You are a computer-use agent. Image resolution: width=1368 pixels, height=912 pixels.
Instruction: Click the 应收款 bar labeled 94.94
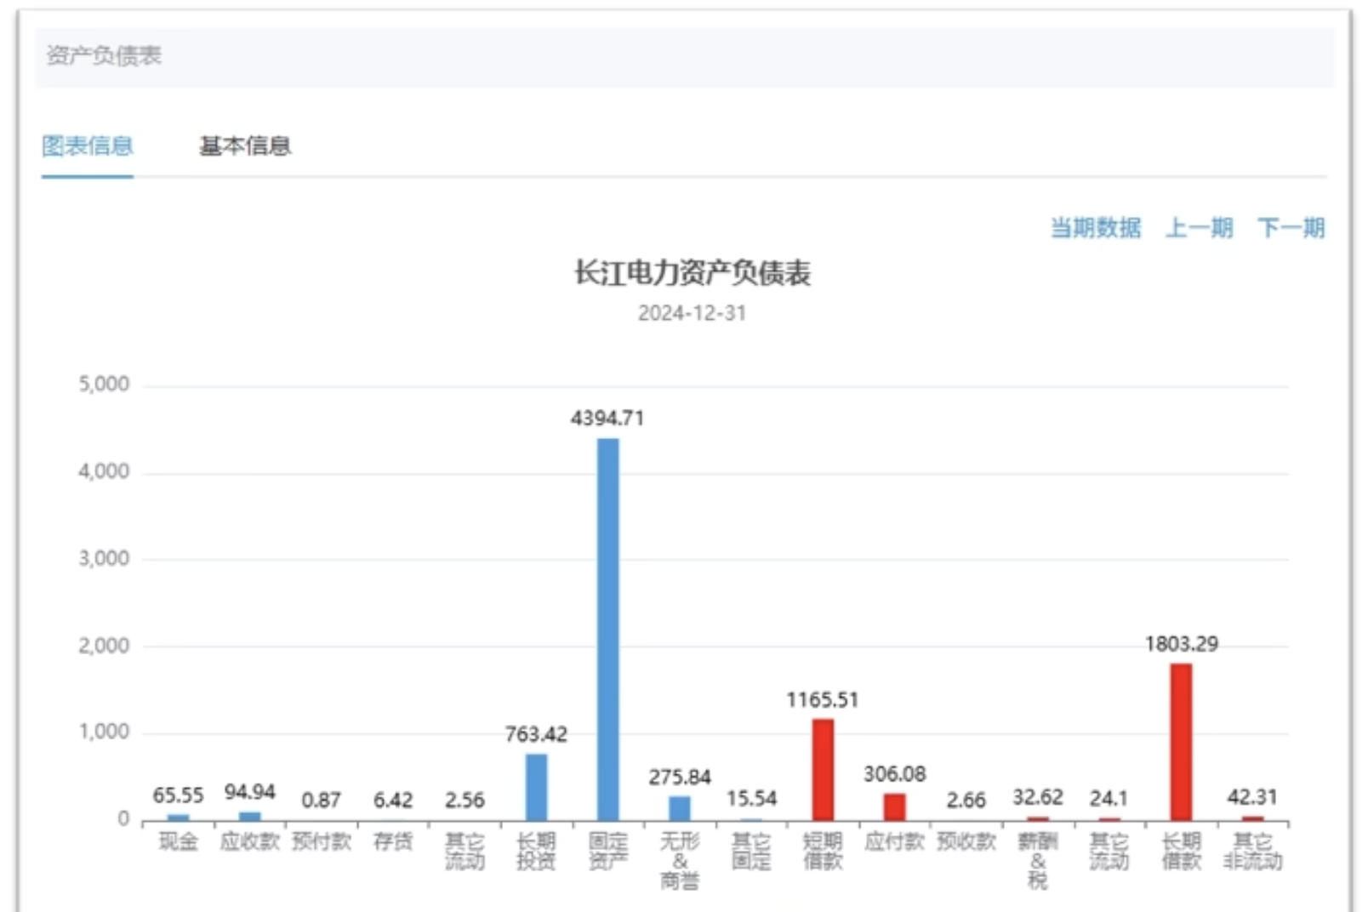click(250, 816)
